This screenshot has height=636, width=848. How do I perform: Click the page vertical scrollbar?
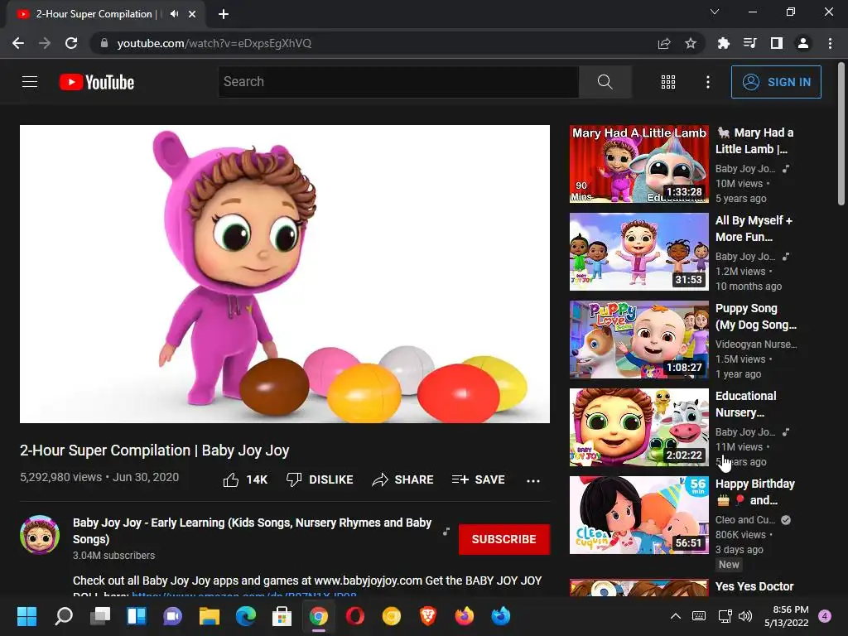tap(841, 133)
